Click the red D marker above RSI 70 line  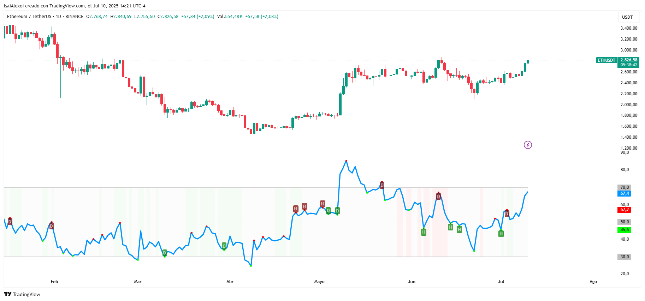[382, 185]
